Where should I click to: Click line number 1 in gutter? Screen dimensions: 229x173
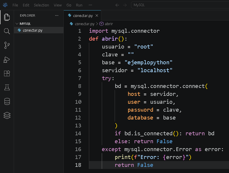[x=80, y=31]
